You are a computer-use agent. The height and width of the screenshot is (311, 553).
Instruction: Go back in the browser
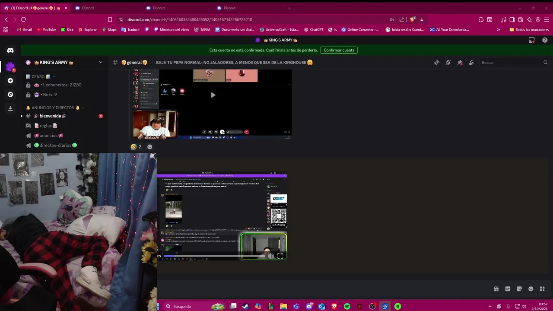click(6, 19)
